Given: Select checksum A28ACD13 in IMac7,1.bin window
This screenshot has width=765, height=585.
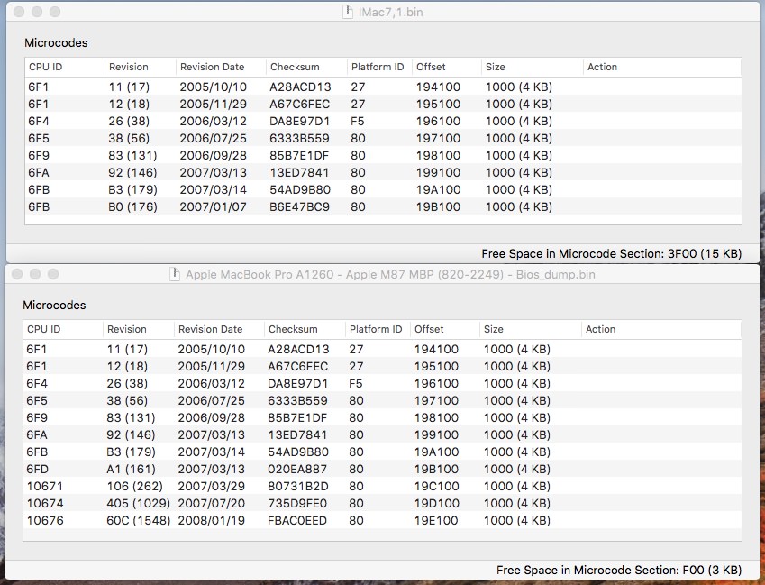Looking at the screenshot, I should (x=300, y=87).
